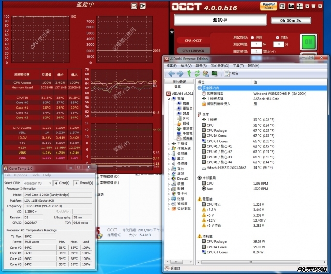
Task: Click the +12 V voltage warning icon
Action: coord(204,220)
